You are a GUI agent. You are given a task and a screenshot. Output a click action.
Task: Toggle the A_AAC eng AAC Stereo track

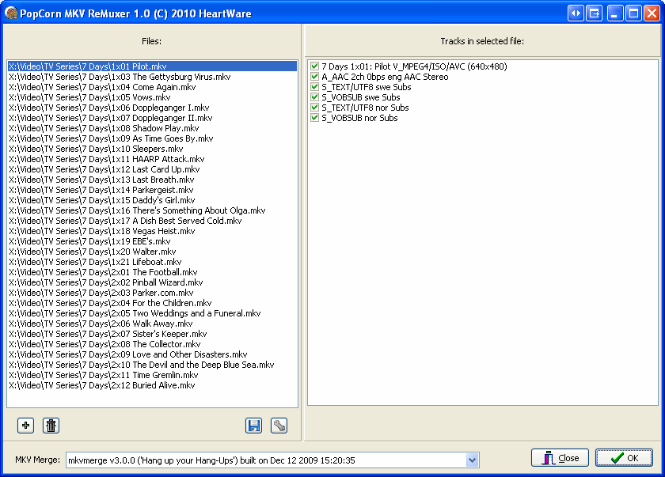(315, 77)
